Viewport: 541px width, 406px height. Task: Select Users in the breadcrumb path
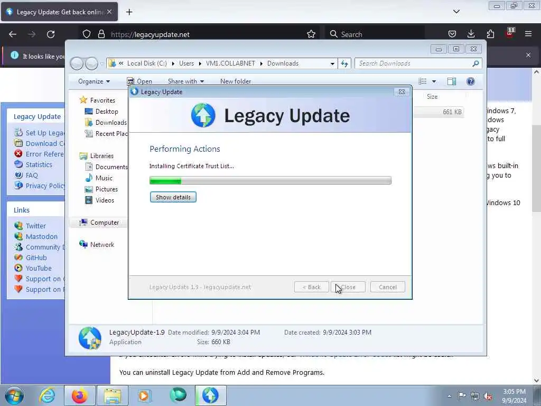pyautogui.click(x=186, y=63)
